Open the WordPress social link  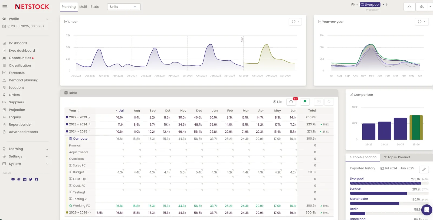tap(19, 179)
